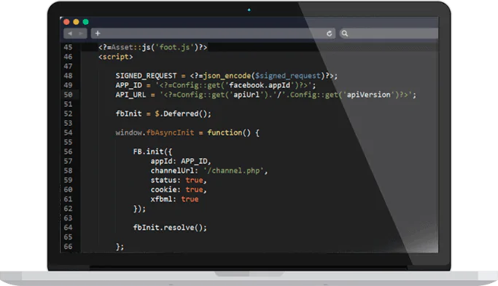Click the forward navigation arrow
This screenshot has width=498, height=286.
click(x=82, y=33)
